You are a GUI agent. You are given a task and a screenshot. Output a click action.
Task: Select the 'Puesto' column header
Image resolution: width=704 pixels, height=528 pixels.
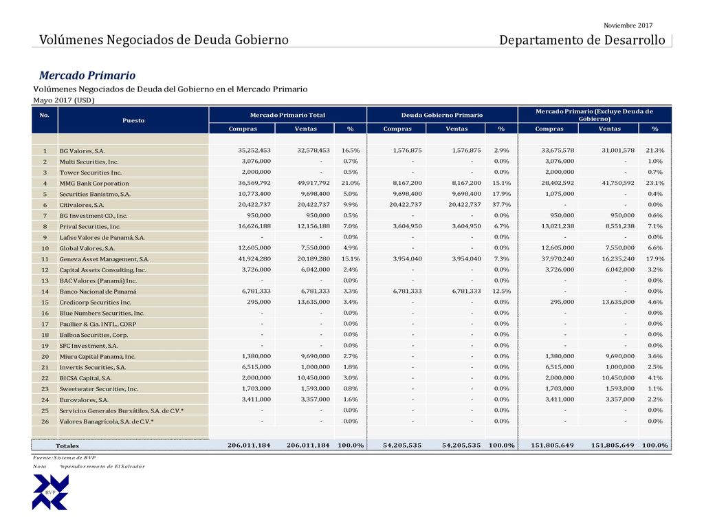(x=133, y=120)
